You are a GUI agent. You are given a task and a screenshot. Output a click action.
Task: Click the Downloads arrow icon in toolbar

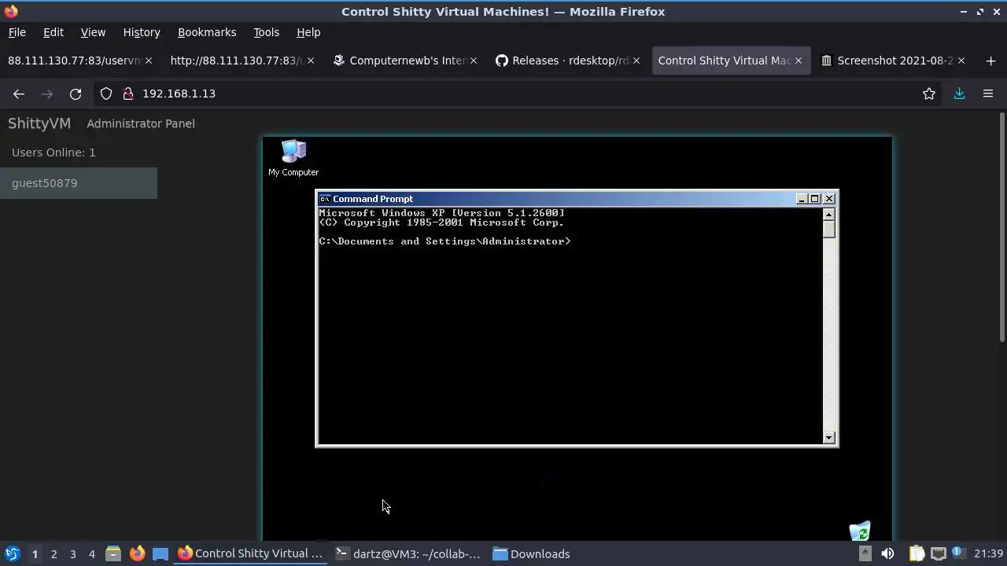pos(959,94)
